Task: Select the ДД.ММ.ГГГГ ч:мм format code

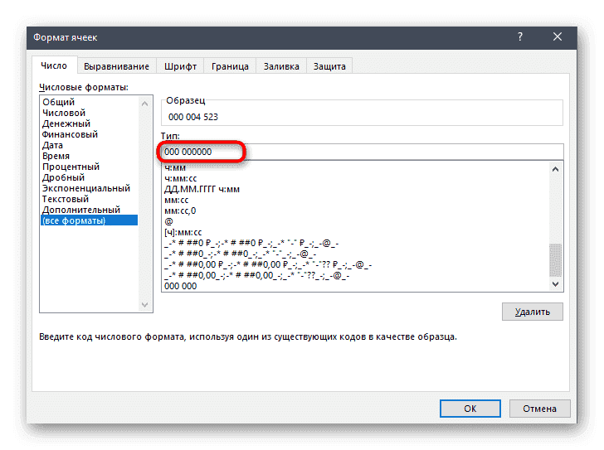Action: 202,189
